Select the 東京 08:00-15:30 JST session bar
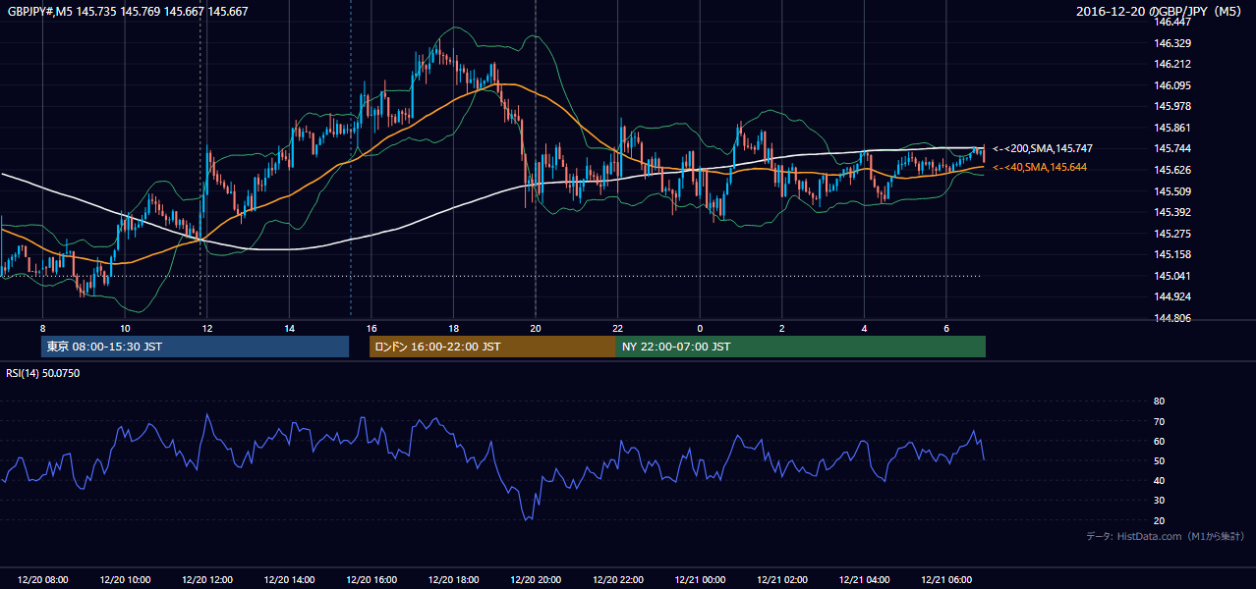Image resolution: width=1256 pixels, height=589 pixels. [x=195, y=347]
